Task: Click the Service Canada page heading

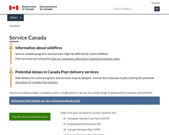Action: point(28,38)
